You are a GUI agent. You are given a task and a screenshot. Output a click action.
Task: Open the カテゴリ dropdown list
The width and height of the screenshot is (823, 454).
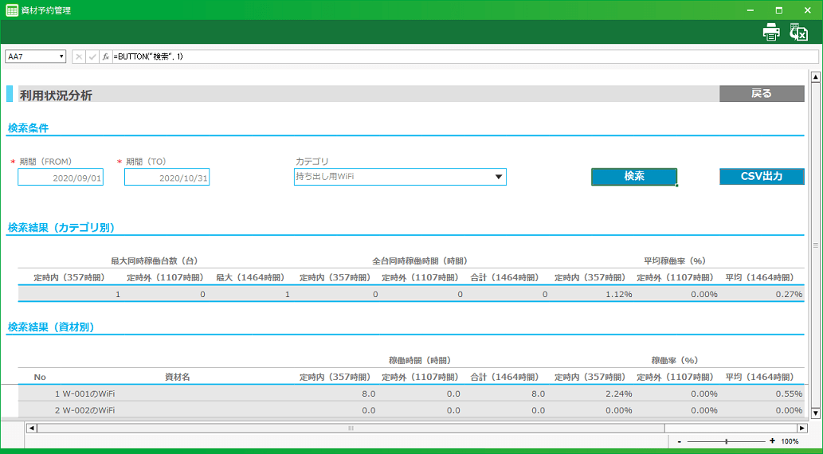coord(498,177)
